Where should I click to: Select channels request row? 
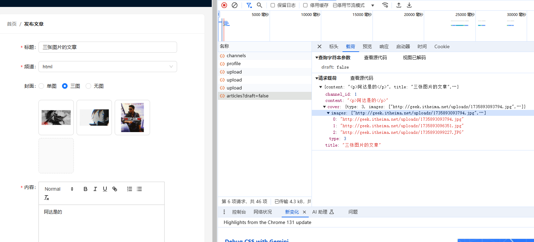point(265,56)
